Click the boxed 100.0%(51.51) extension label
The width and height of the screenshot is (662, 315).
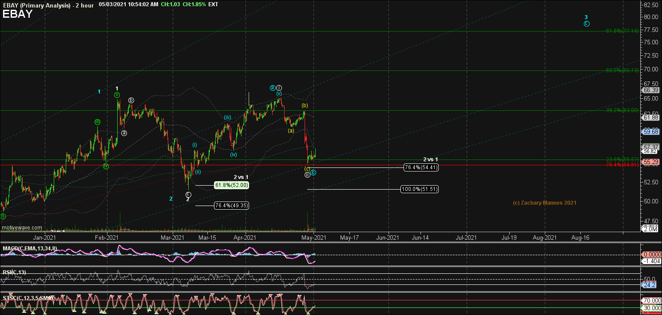tap(420, 189)
